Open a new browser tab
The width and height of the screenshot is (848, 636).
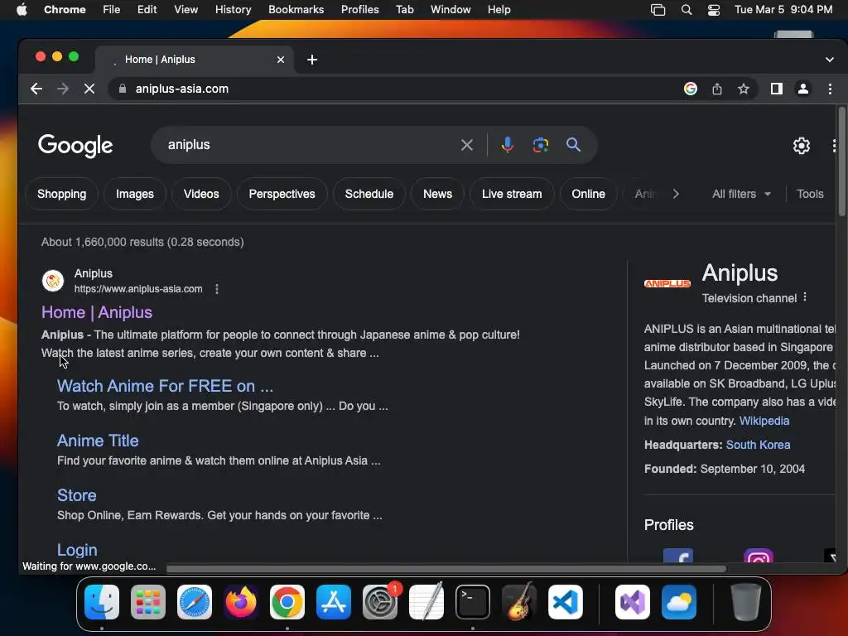point(312,60)
